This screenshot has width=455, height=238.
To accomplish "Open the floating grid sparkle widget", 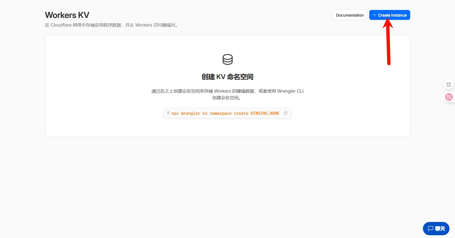I will click(449, 85).
